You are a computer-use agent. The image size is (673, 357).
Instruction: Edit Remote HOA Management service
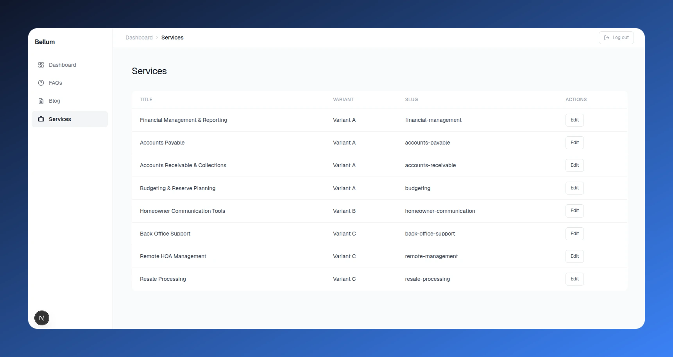tap(575, 256)
